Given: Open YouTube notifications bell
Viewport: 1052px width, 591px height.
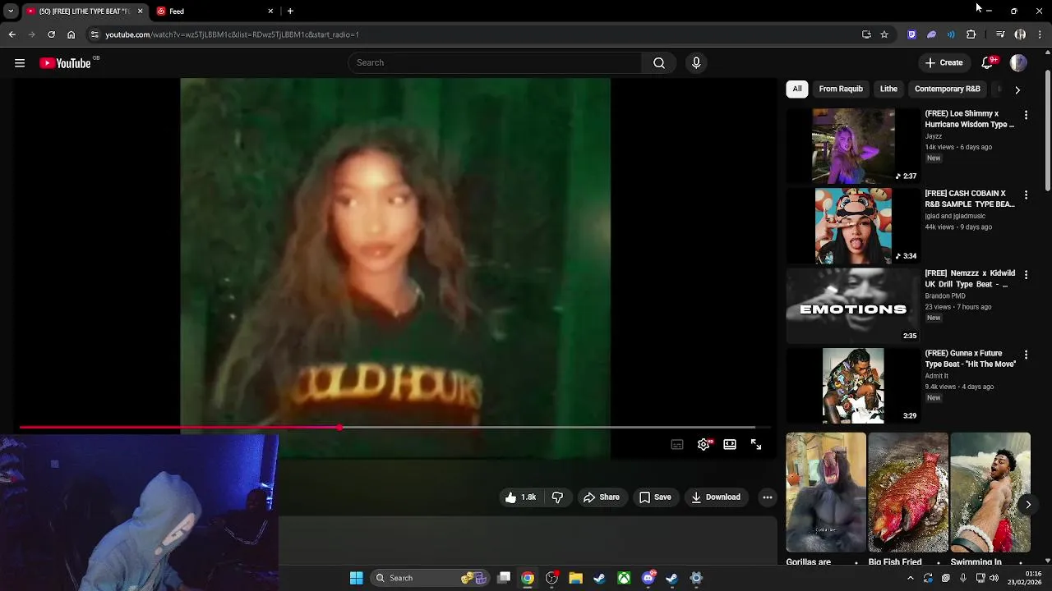Looking at the screenshot, I should pyautogui.click(x=989, y=63).
